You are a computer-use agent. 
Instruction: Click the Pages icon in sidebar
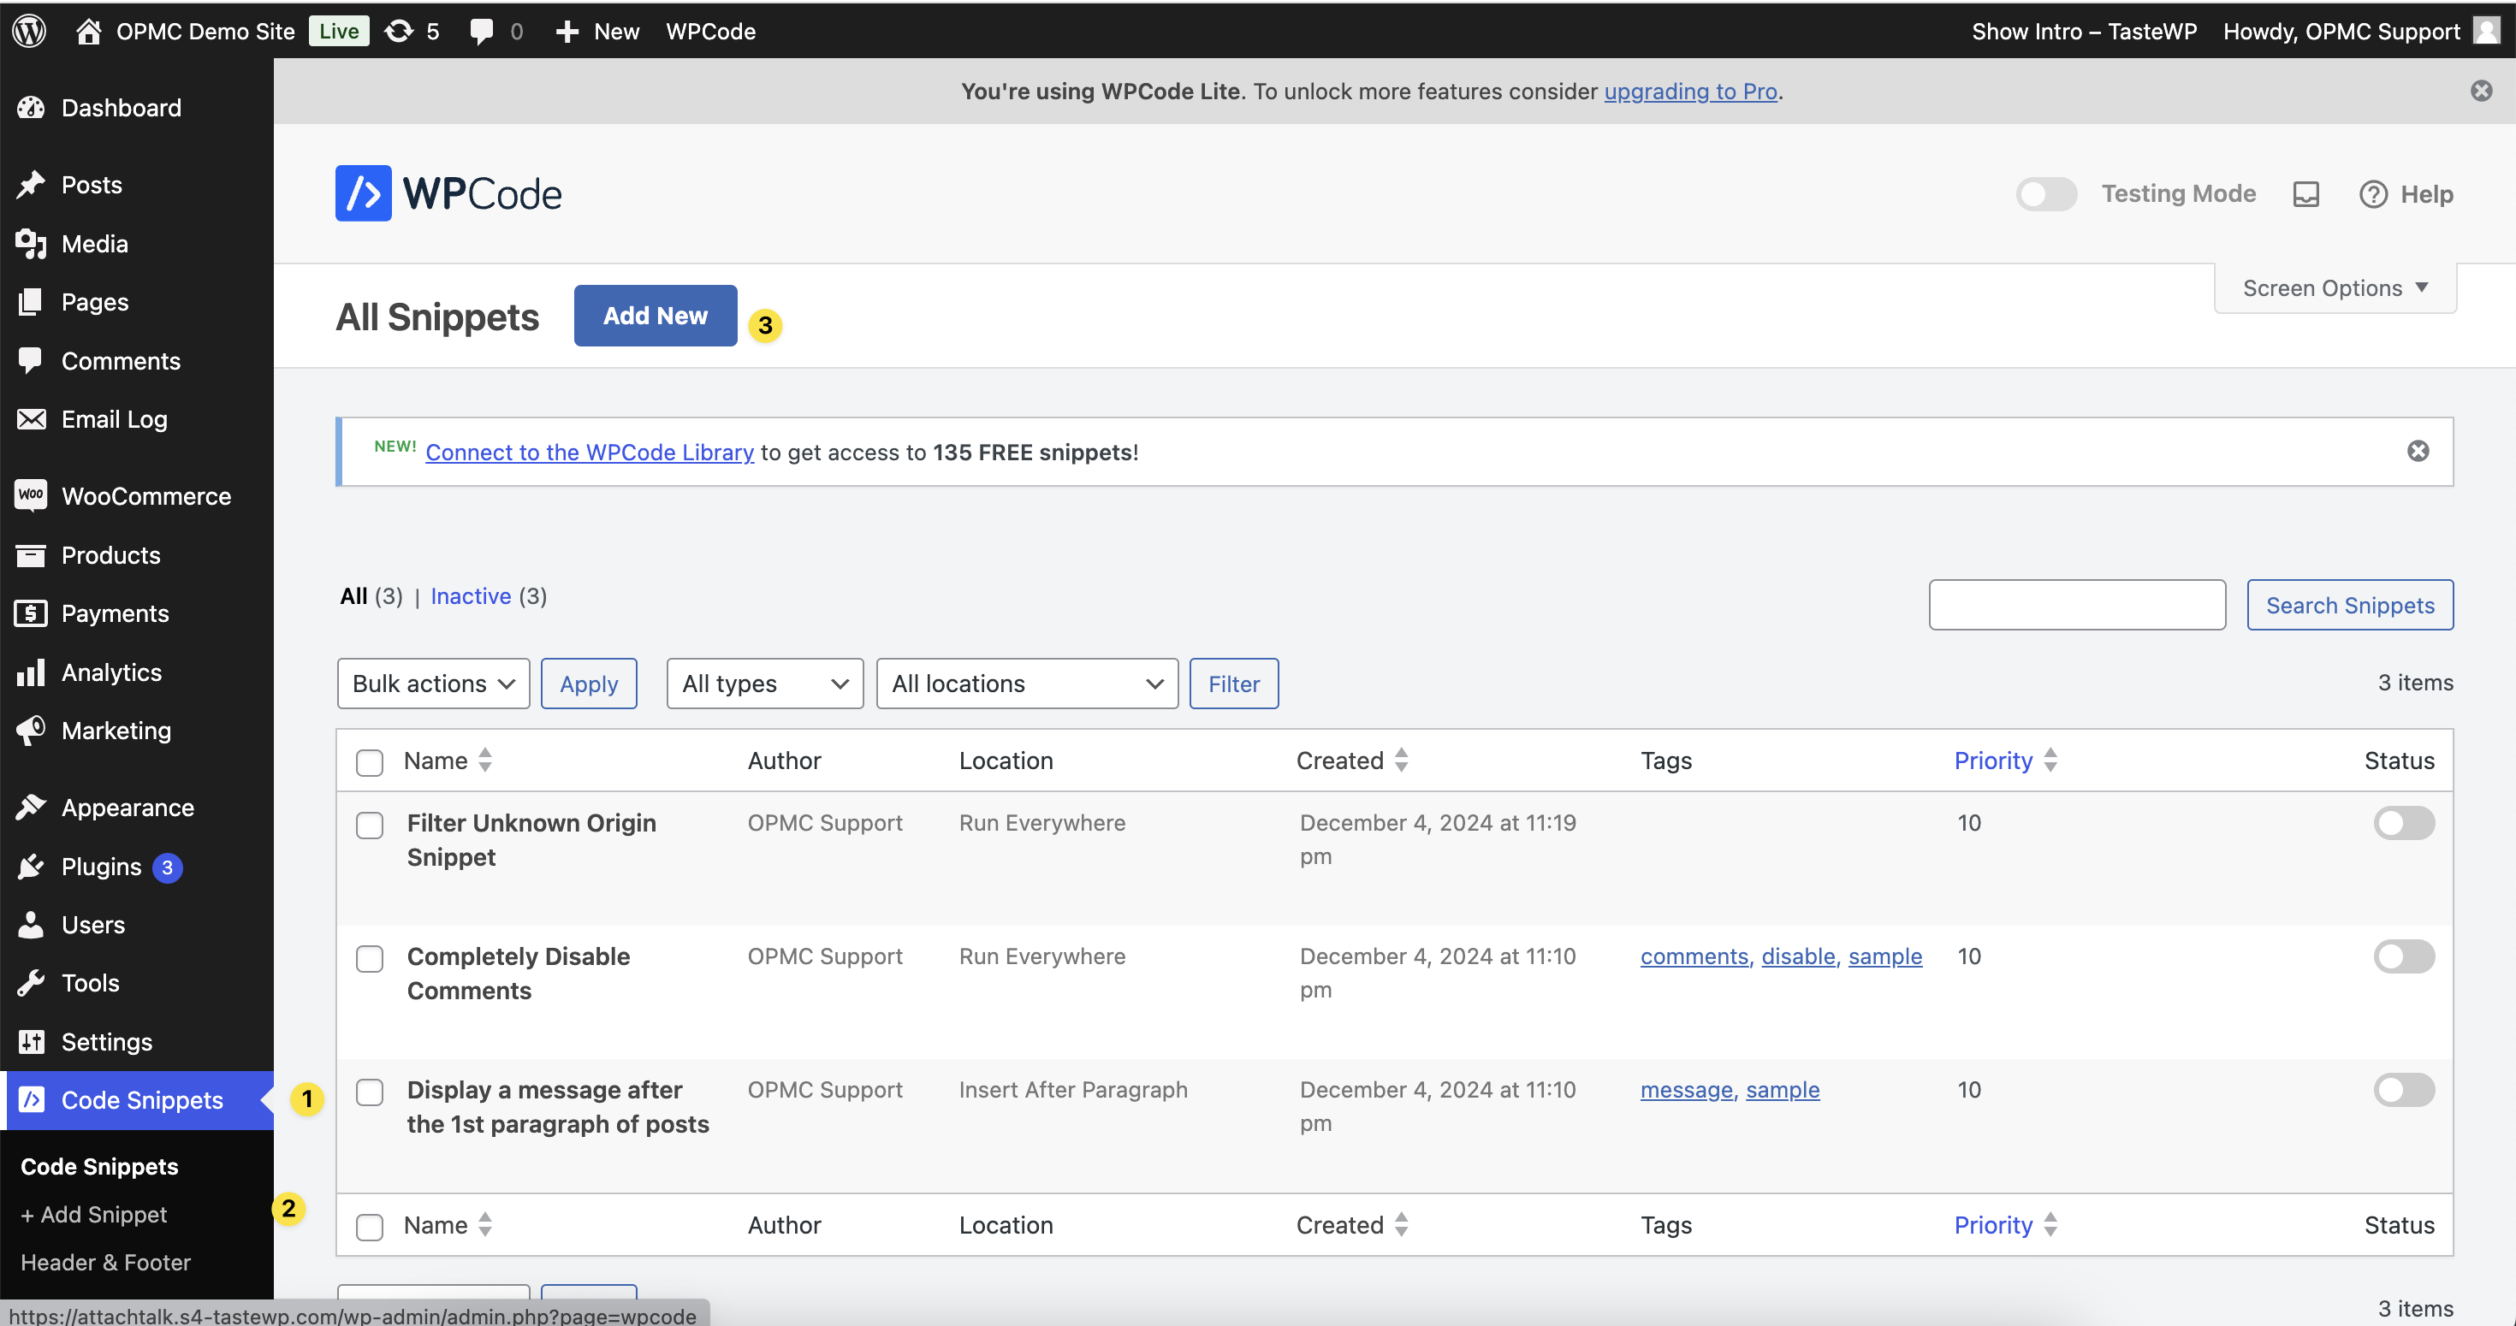tap(32, 302)
